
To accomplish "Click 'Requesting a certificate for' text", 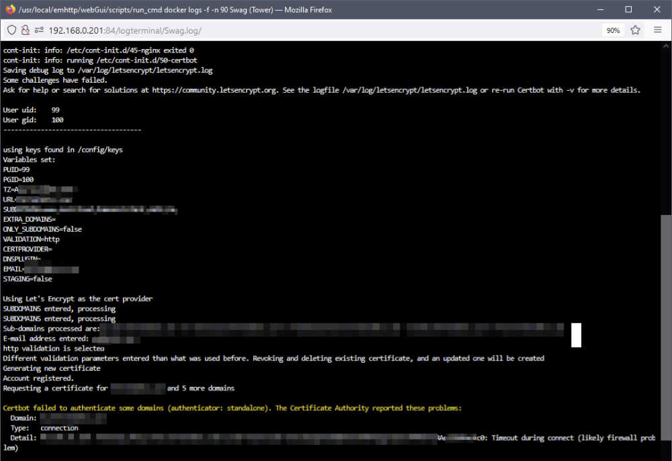I will [x=55, y=388].
